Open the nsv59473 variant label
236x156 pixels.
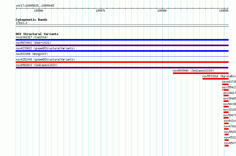point(230,115)
